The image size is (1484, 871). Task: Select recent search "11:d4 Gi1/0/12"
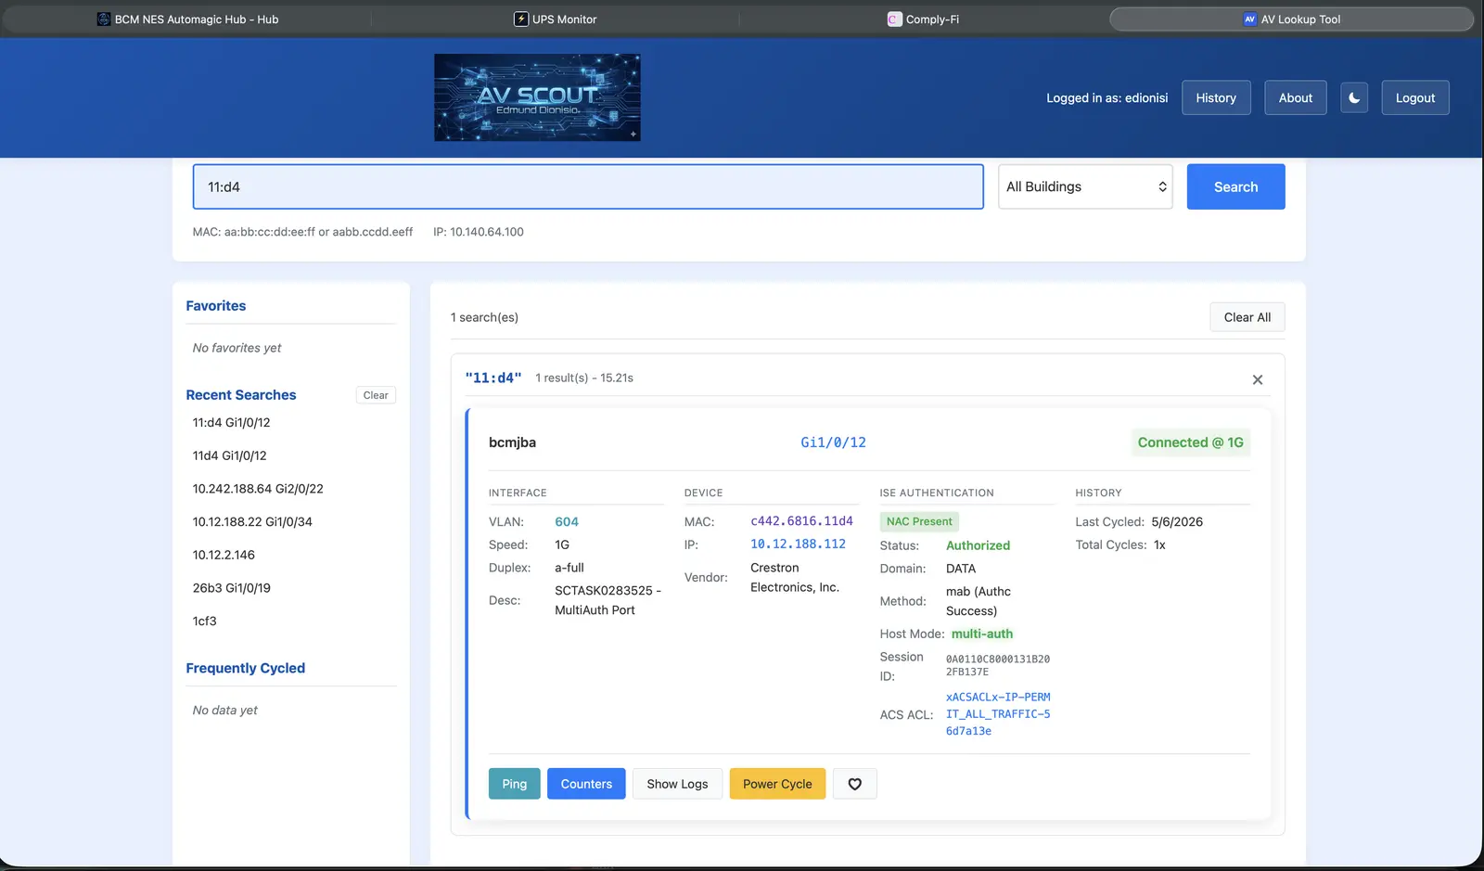pyautogui.click(x=232, y=422)
